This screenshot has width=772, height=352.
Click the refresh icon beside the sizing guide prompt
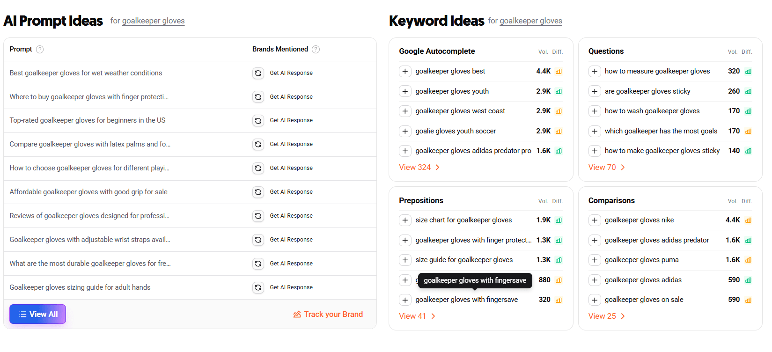click(258, 287)
